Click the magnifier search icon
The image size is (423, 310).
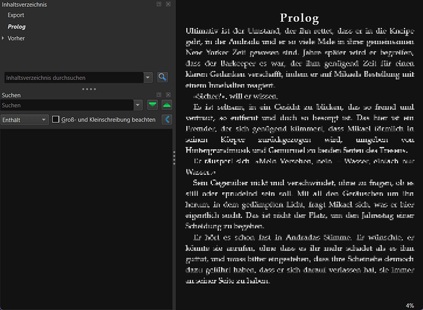pos(162,77)
